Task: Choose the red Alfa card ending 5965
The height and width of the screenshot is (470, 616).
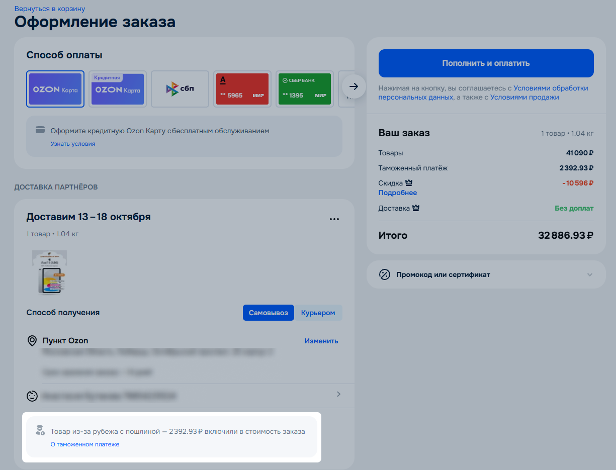Action: click(242, 89)
